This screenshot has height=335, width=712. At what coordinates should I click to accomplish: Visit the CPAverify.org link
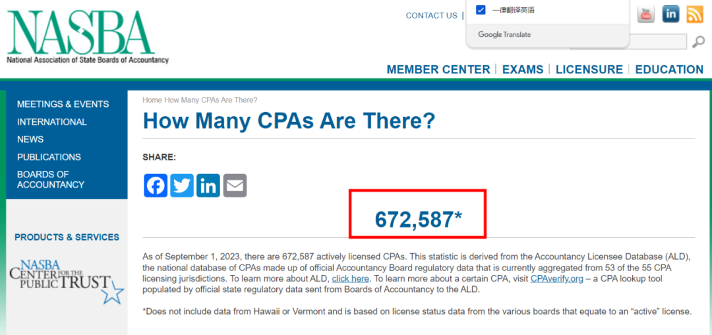tap(557, 279)
